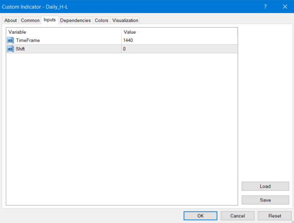Click the Reset button
The height and width of the screenshot is (223, 294).
274,216
